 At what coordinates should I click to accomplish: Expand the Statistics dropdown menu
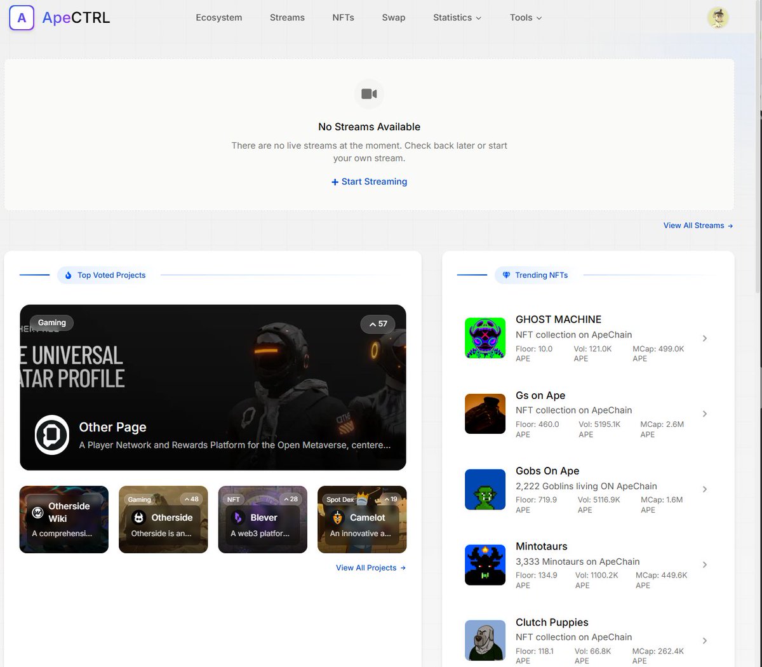[457, 18]
